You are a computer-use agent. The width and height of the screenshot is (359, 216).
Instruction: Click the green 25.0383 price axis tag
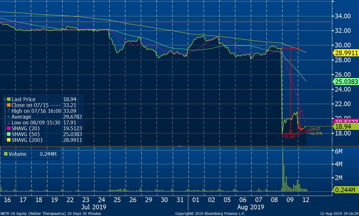[346, 82]
